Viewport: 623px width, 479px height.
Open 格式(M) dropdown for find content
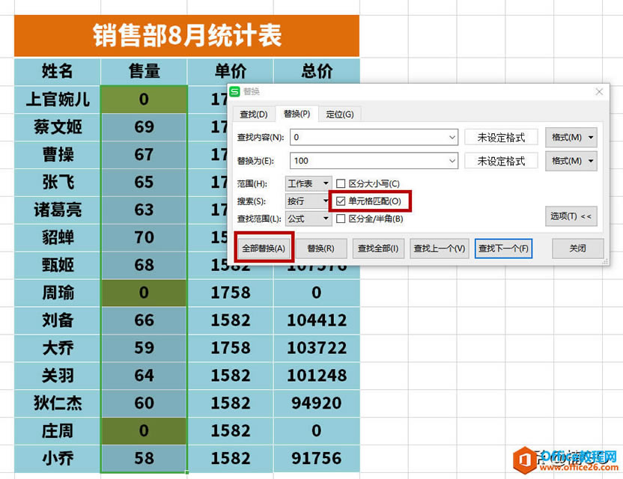point(571,138)
